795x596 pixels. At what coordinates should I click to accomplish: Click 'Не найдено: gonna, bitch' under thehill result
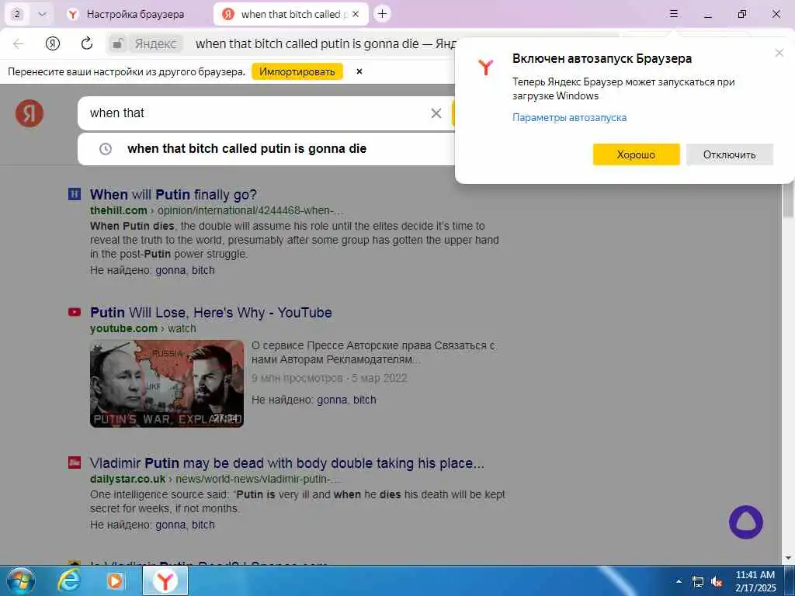click(x=152, y=270)
